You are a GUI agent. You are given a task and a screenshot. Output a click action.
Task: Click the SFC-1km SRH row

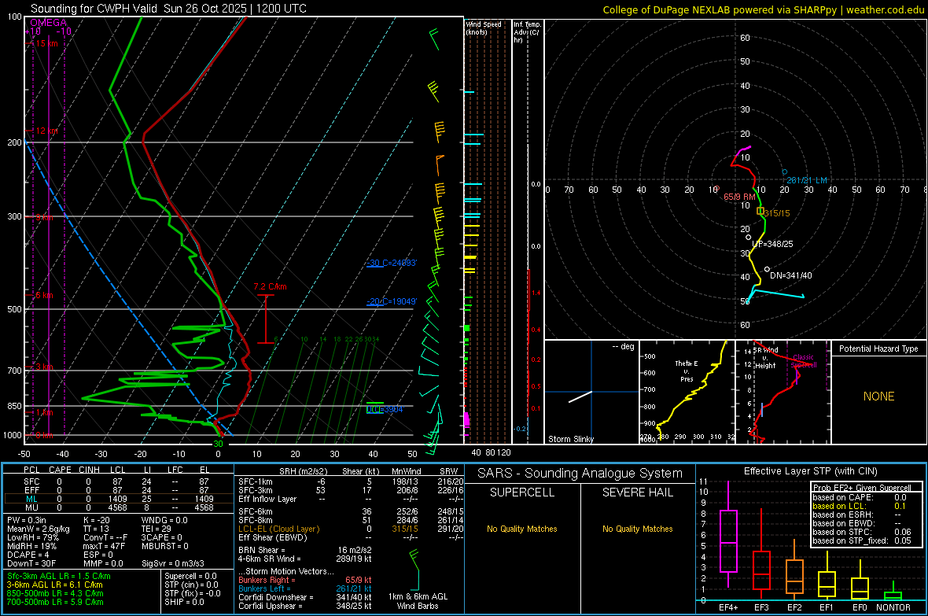coord(351,481)
